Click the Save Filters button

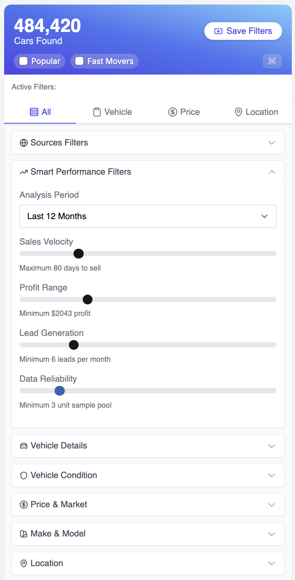click(243, 31)
